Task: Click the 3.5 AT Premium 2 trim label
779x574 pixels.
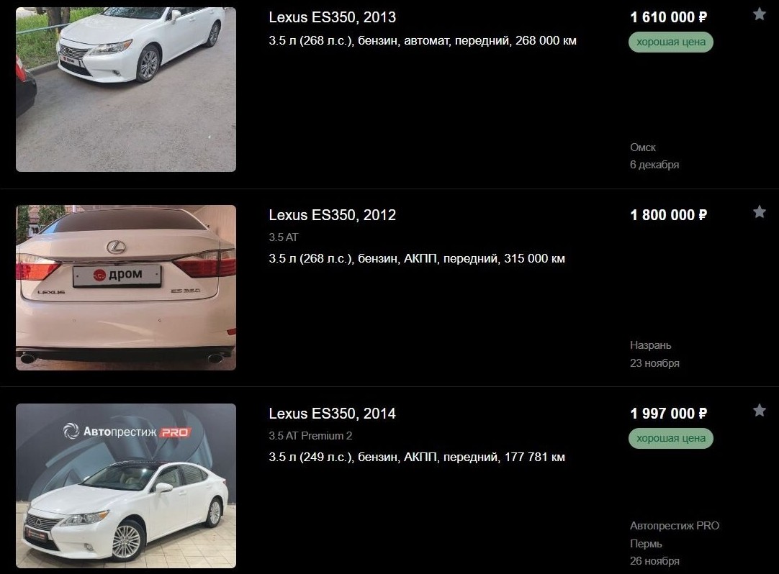Action: coord(310,436)
